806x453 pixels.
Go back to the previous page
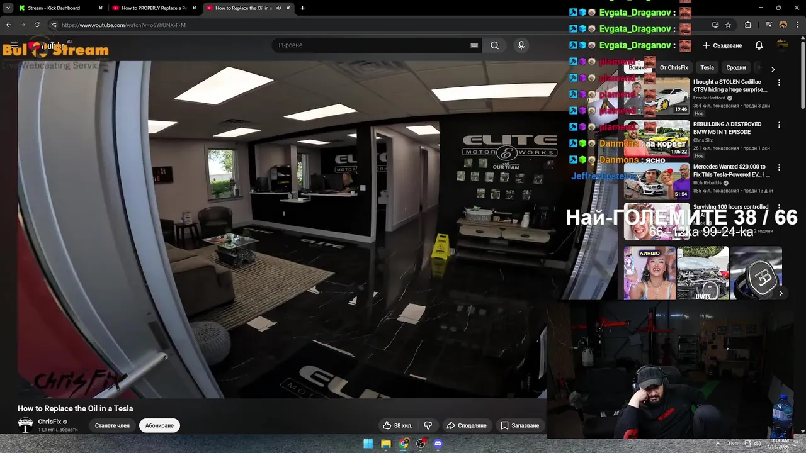point(8,25)
